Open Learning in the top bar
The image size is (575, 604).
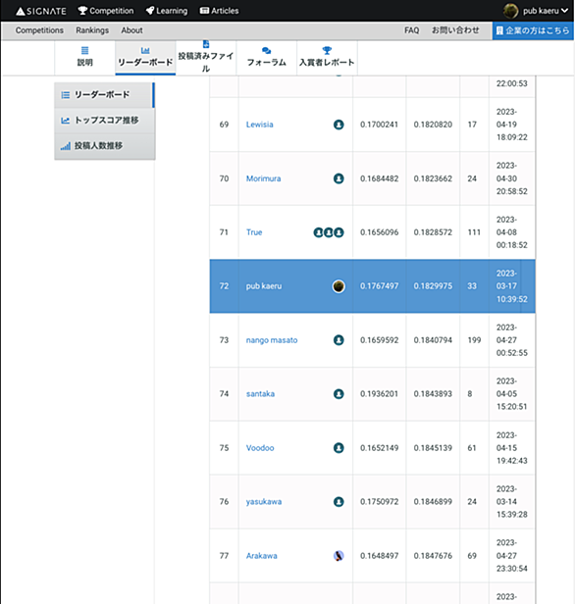pos(167,11)
